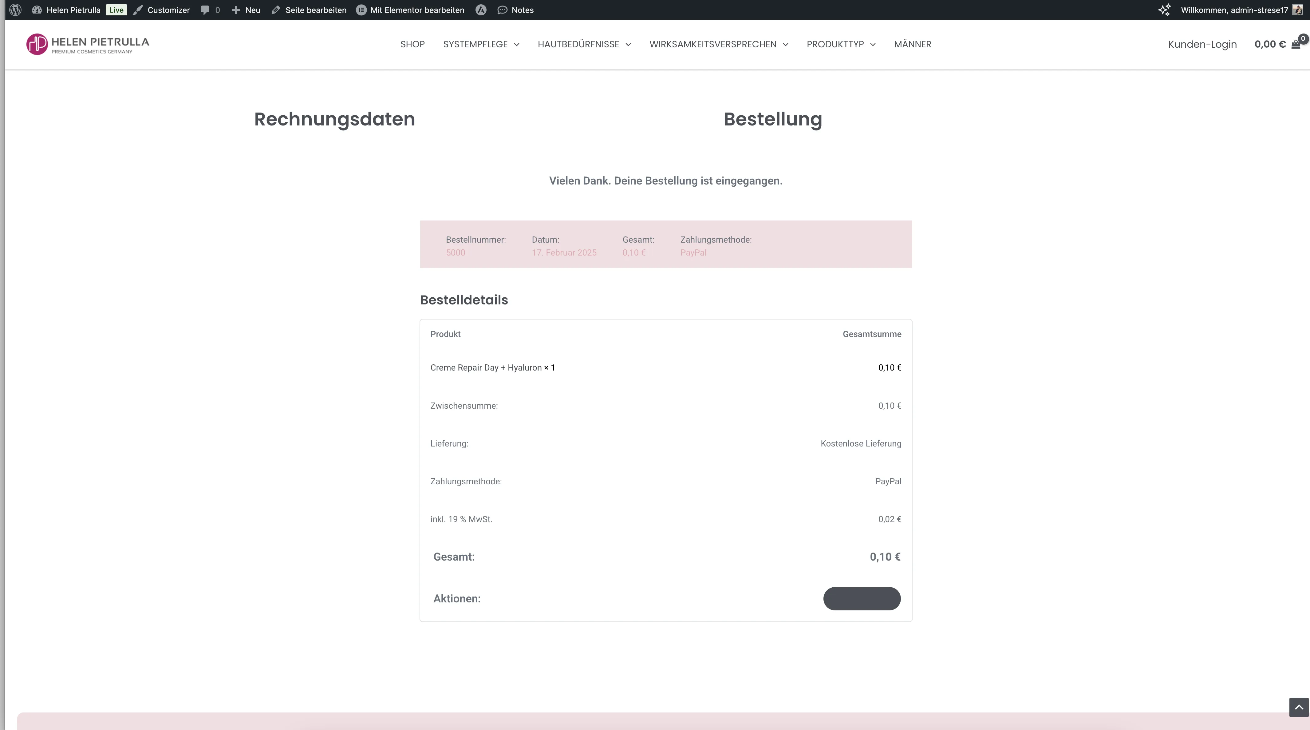1310x730 pixels.
Task: Open the comments bubble icon
Action: click(x=205, y=10)
